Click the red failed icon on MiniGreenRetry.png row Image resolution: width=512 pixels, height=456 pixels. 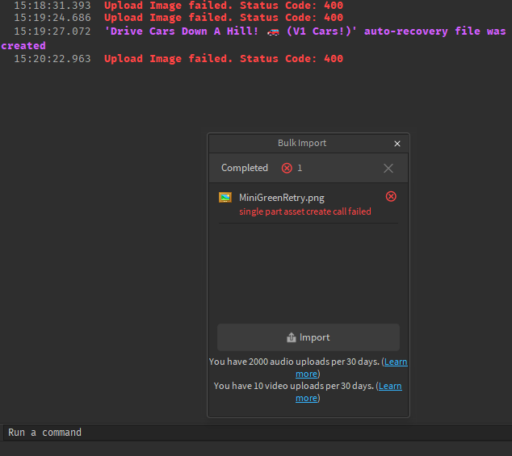(391, 196)
